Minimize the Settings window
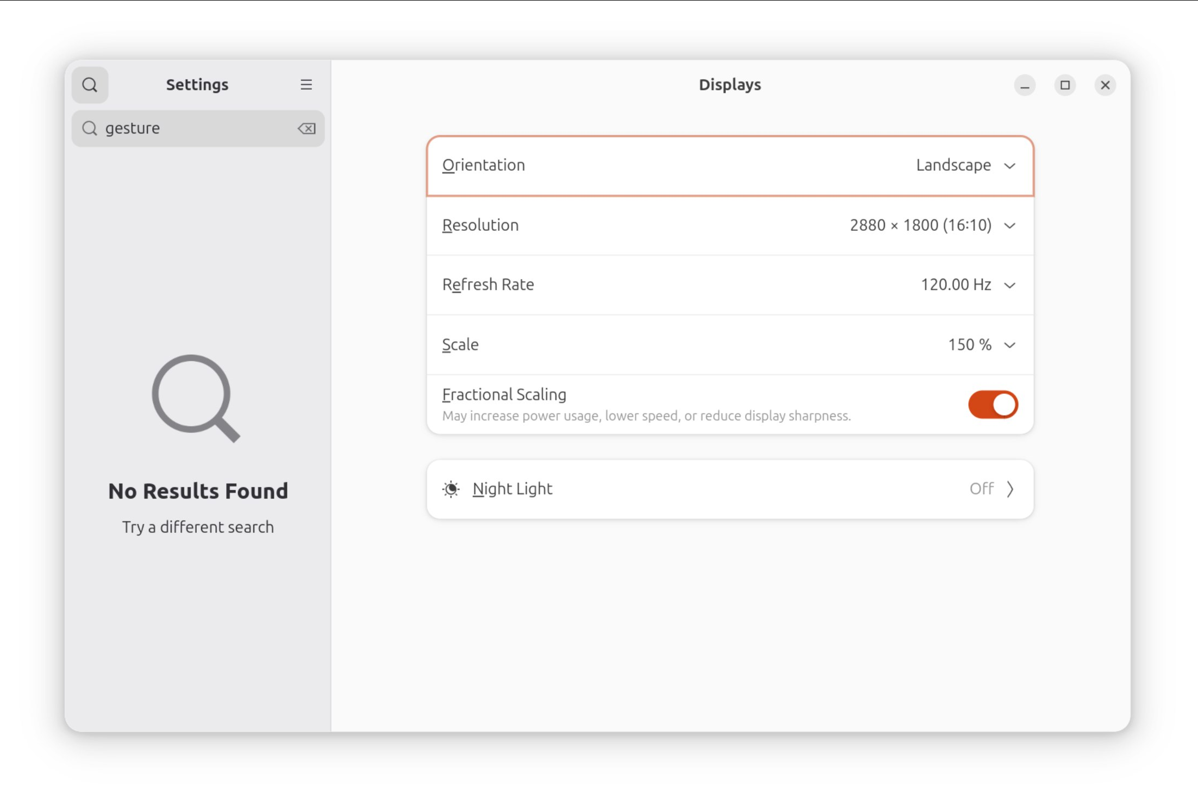The height and width of the screenshot is (804, 1198). tap(1025, 85)
